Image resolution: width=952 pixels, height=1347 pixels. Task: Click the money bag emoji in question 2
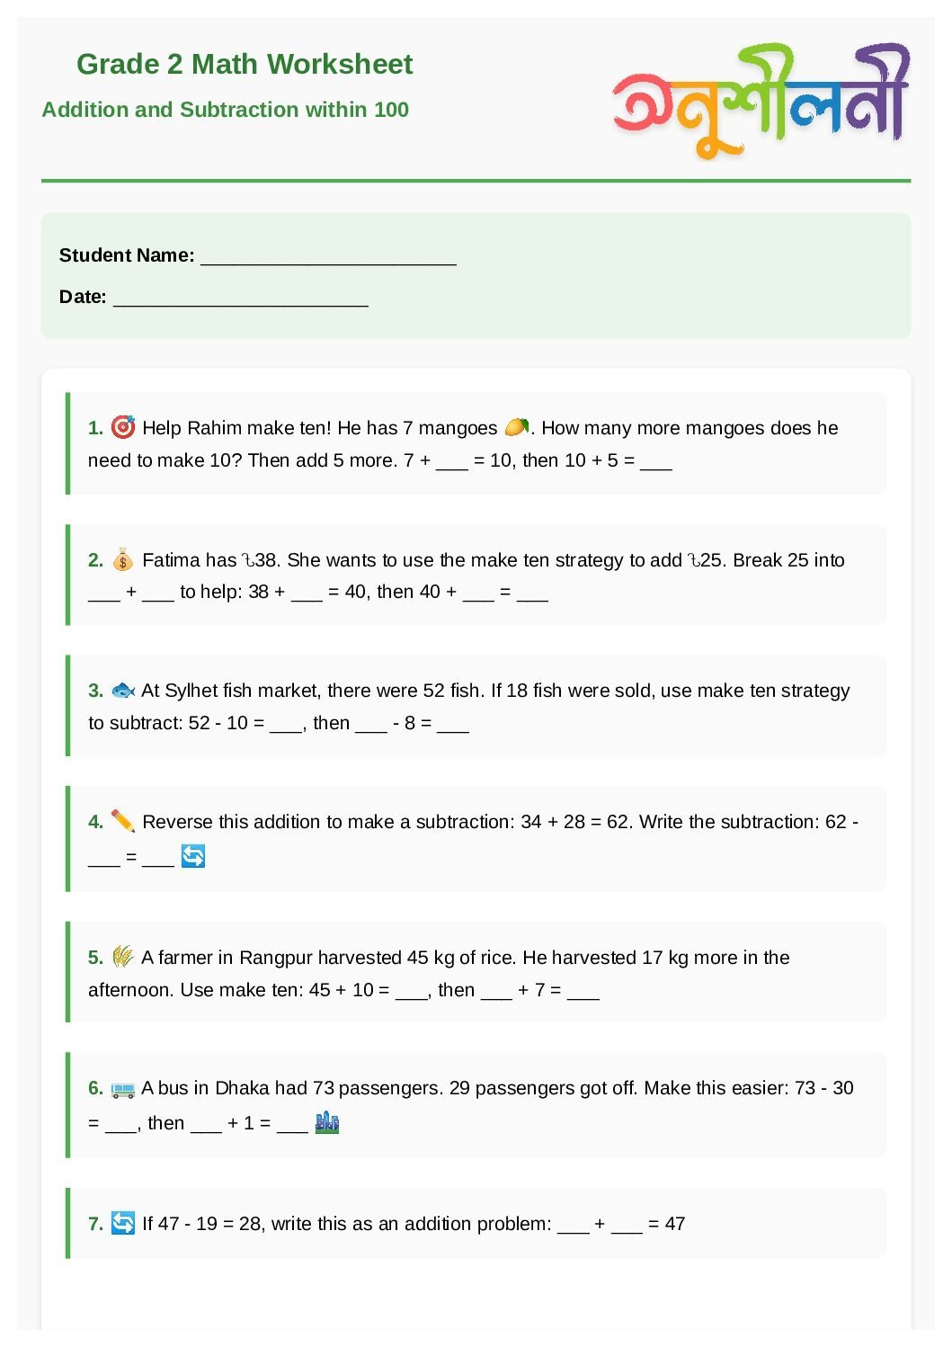122,560
